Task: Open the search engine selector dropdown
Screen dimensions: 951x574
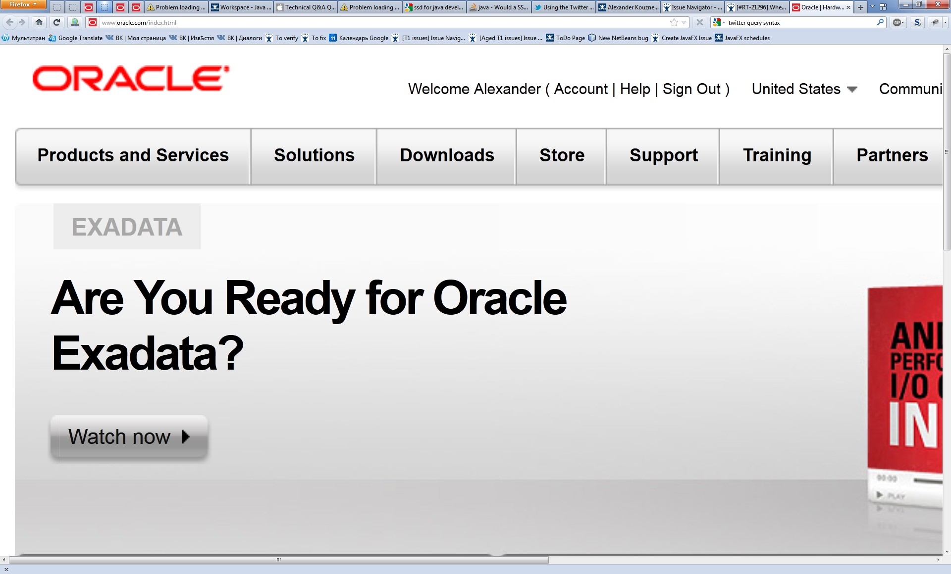Action: pyautogui.click(x=719, y=22)
